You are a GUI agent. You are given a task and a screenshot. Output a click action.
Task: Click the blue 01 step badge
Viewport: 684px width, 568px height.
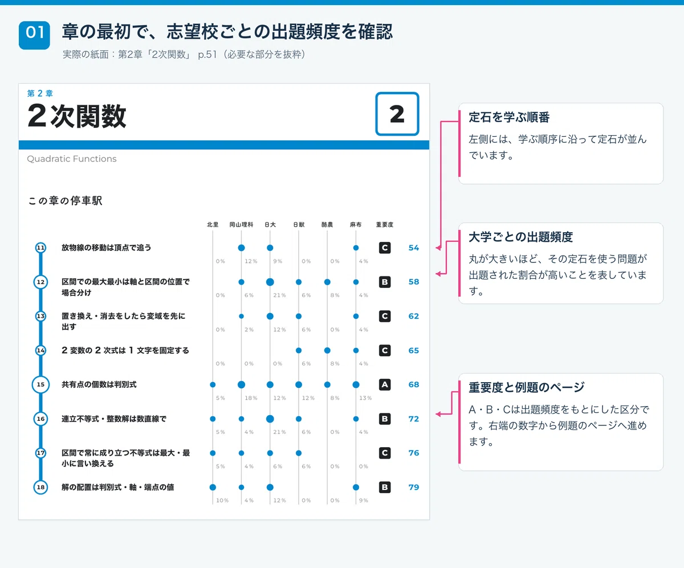(x=34, y=34)
